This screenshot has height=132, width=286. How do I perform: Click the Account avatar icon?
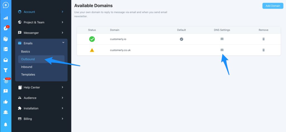click(x=20, y=12)
